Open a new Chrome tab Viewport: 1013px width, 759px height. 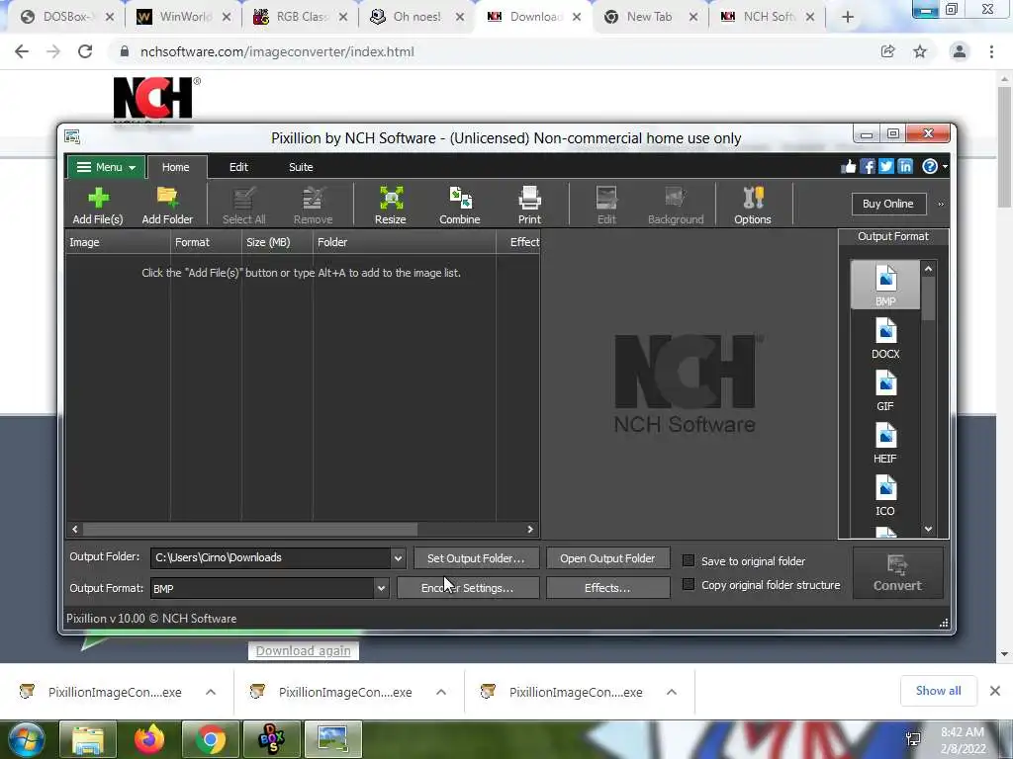[848, 17]
